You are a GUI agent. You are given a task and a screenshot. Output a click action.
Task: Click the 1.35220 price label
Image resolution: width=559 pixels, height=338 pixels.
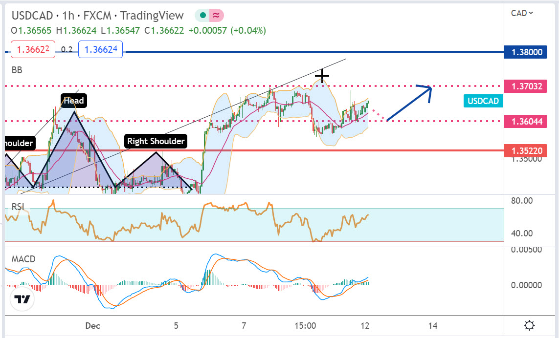tap(526, 150)
